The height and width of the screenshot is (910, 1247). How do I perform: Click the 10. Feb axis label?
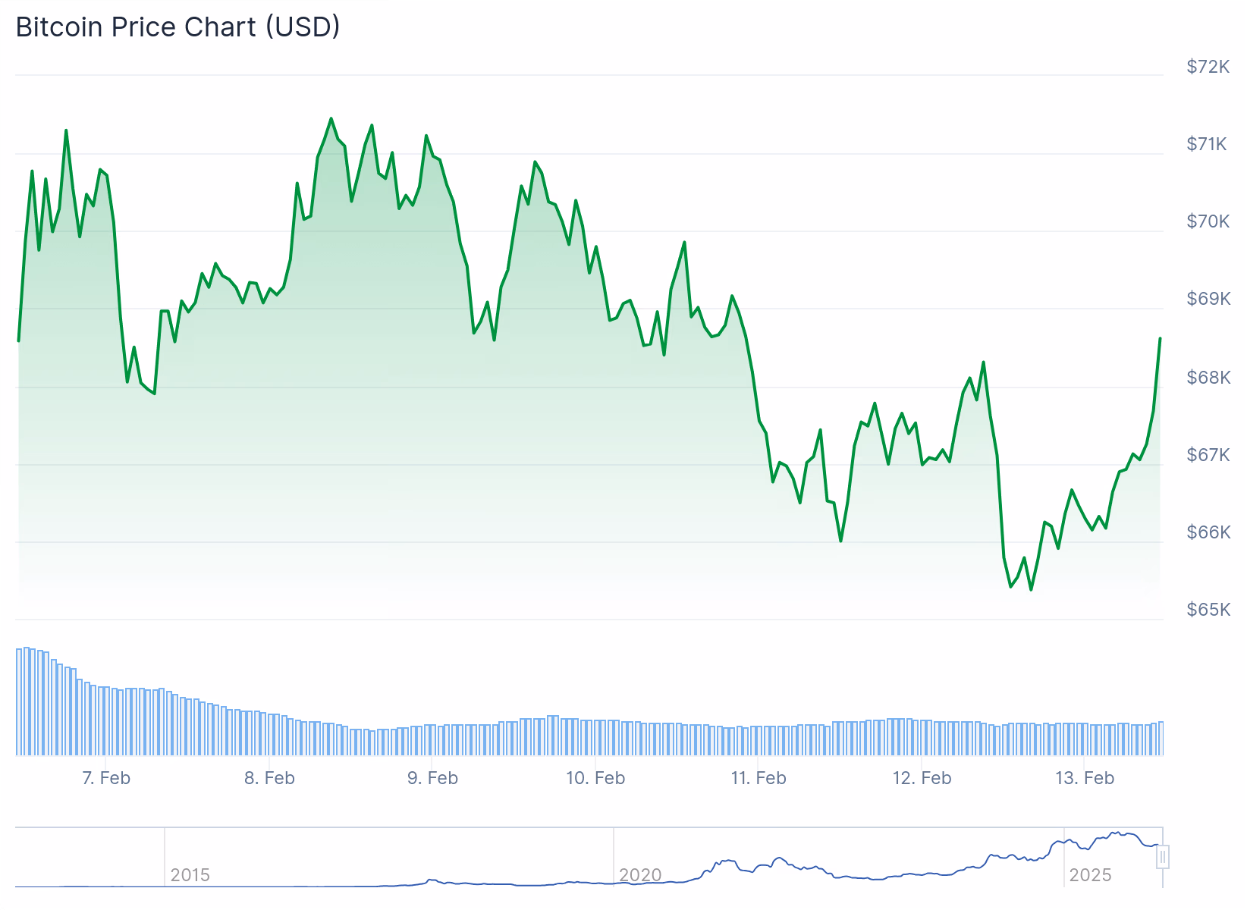(595, 778)
